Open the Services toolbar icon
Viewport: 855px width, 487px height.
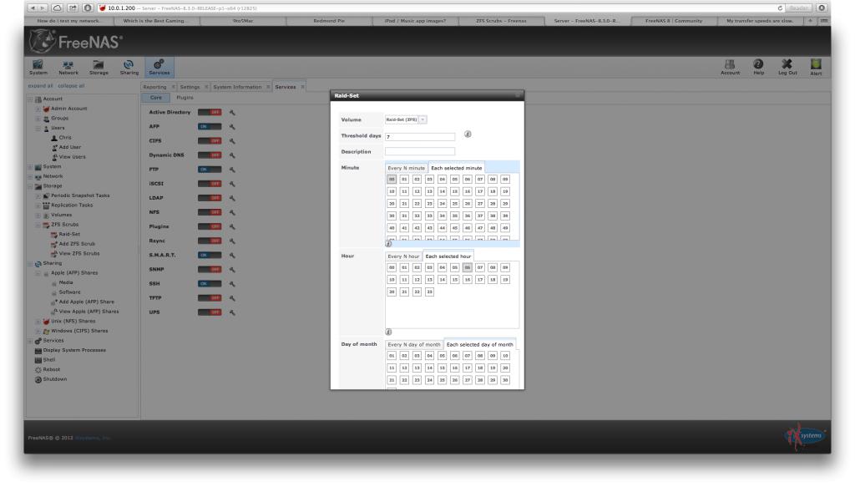(x=159, y=67)
